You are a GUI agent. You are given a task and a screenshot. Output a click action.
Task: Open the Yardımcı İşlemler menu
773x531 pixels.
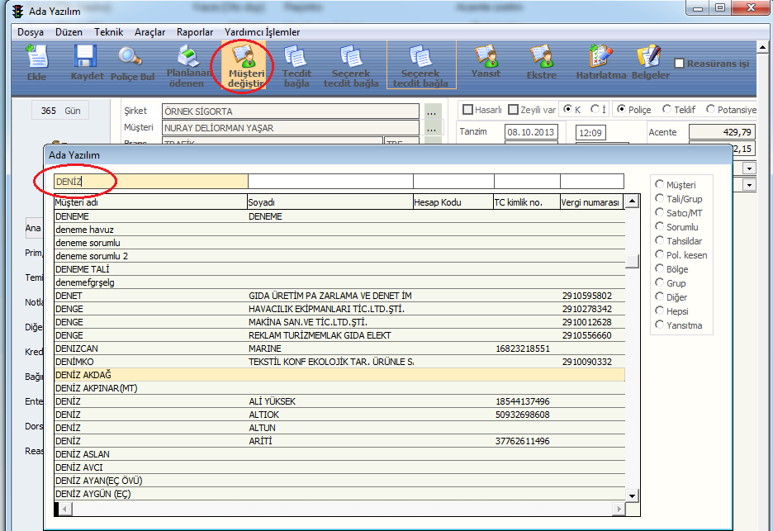262,32
